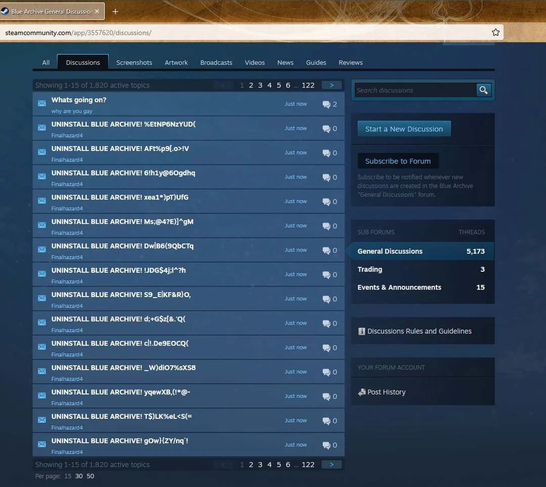
Task: Click envelope icon beside c|!.De9EOCQ( topic
Action: click(42, 347)
